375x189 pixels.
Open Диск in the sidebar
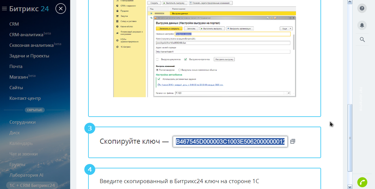[x=15, y=133]
